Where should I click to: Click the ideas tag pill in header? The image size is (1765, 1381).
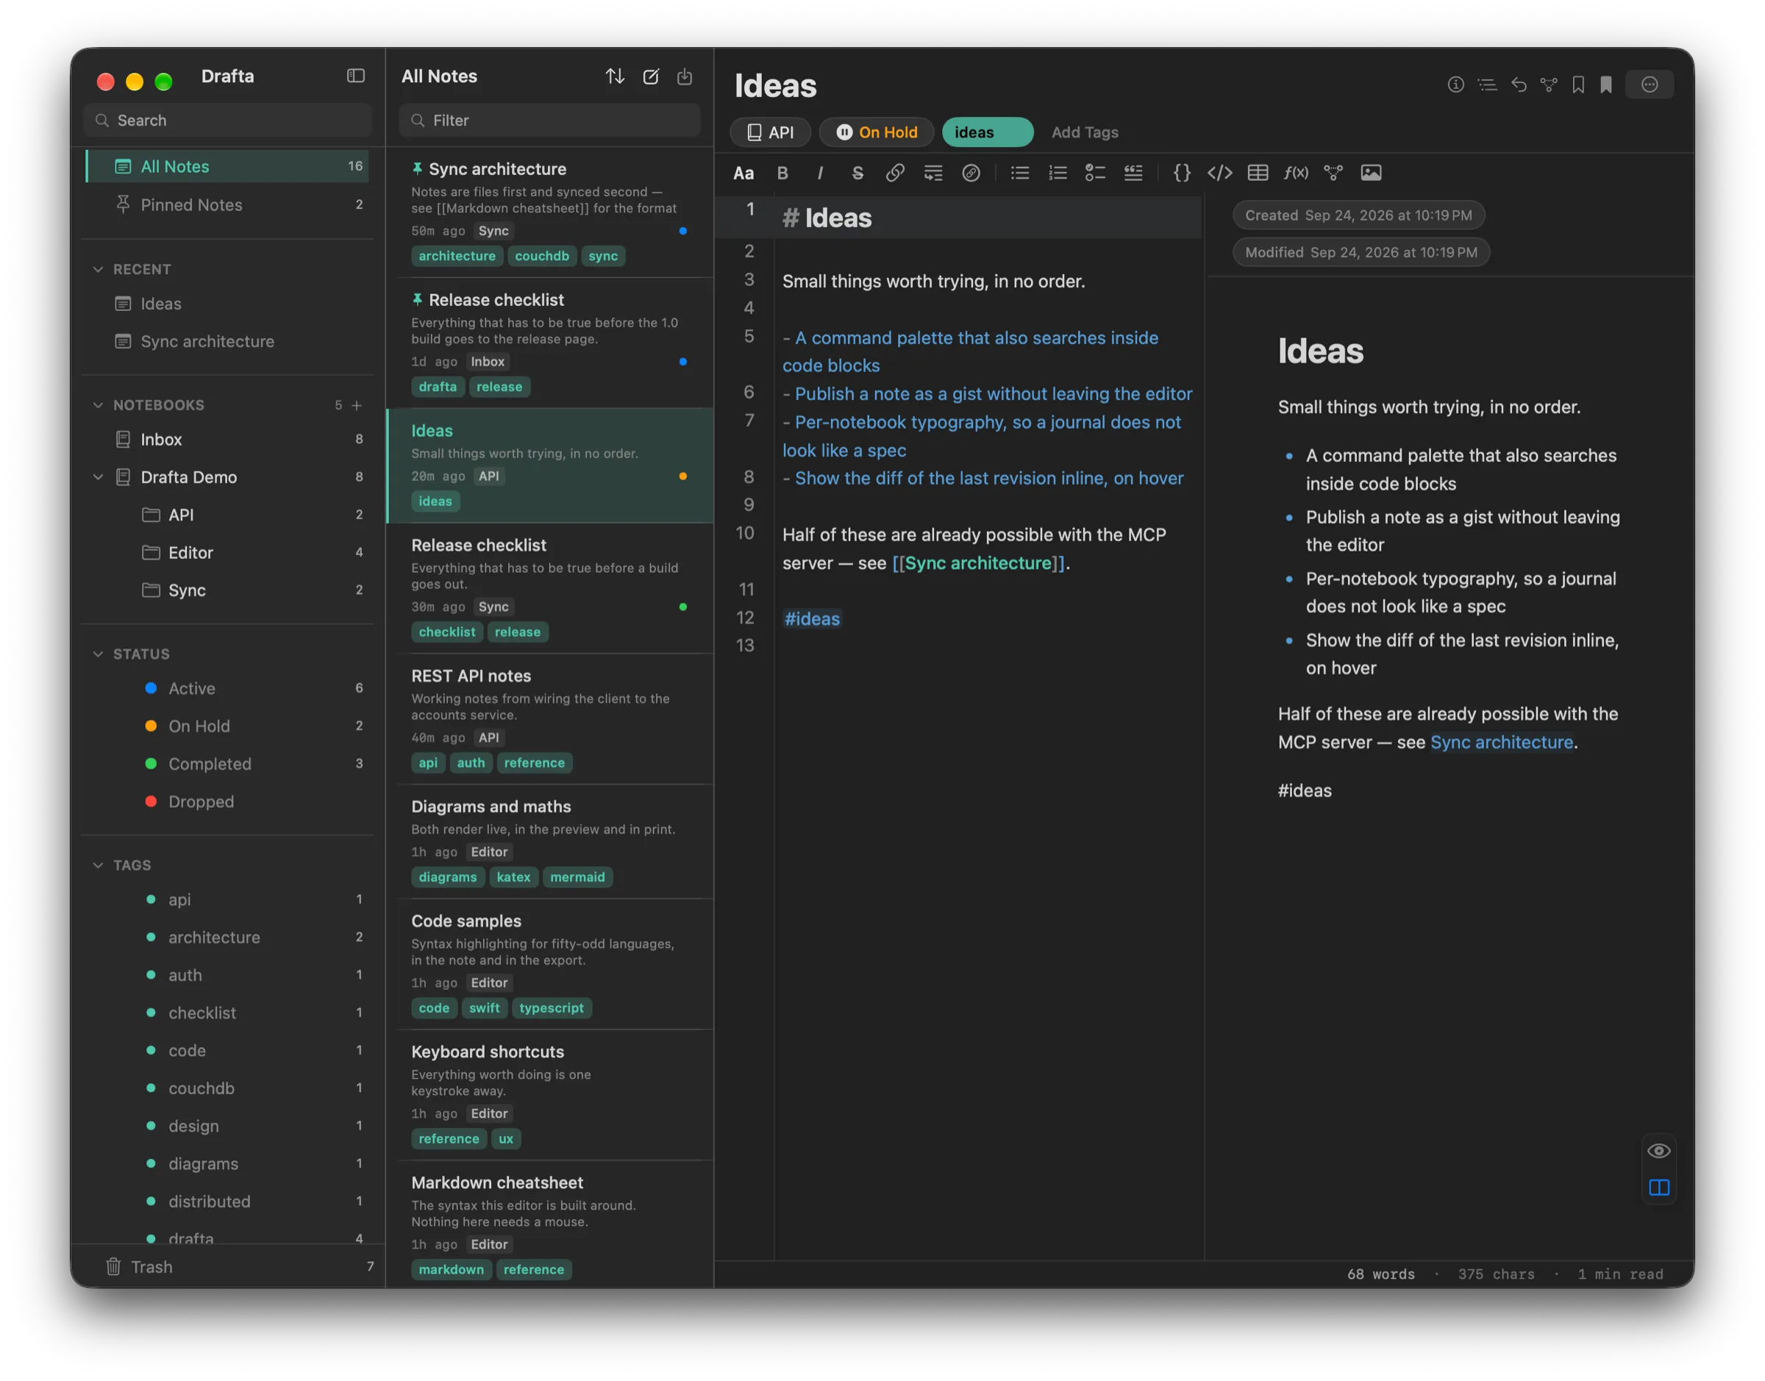(x=987, y=132)
